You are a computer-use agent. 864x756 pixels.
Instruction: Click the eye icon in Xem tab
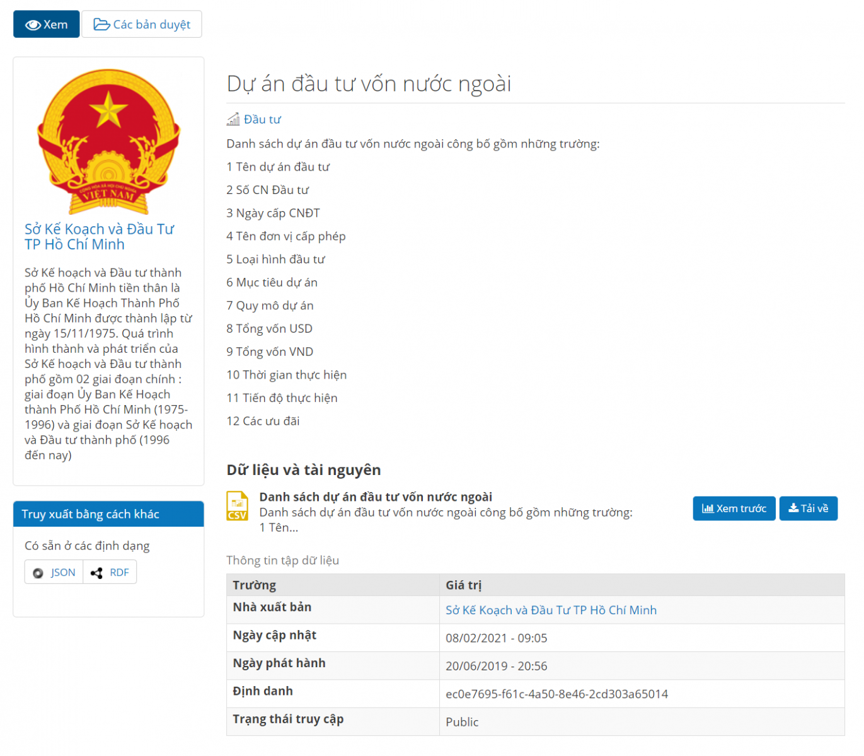click(33, 25)
